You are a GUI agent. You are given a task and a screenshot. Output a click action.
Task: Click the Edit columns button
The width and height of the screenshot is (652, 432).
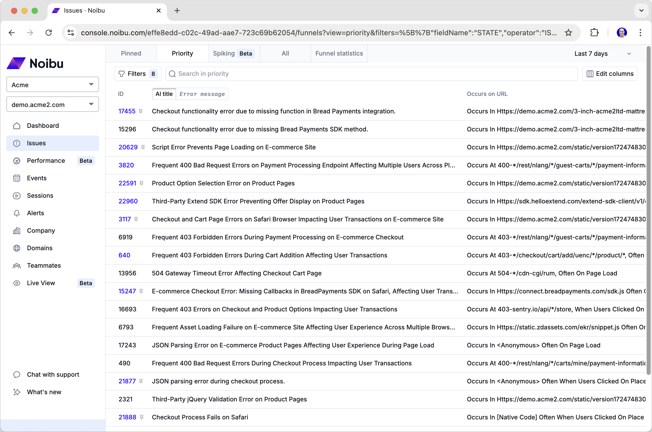610,74
